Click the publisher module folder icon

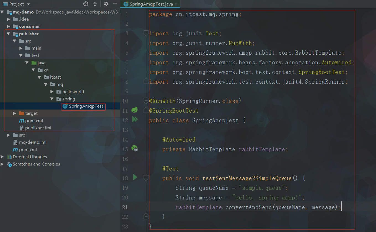point(15,34)
